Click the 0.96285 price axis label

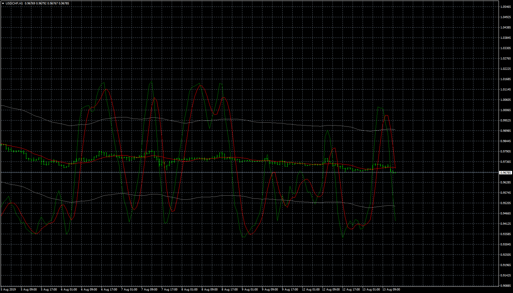pyautogui.click(x=505, y=182)
